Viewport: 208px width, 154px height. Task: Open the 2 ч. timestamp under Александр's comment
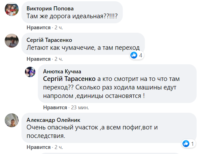(59, 147)
